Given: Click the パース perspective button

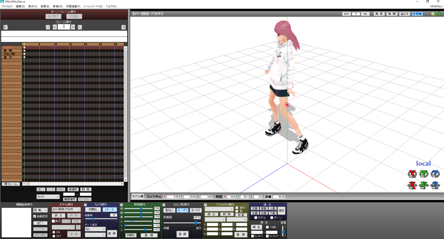Looking at the screenshot, I should tap(110, 209).
